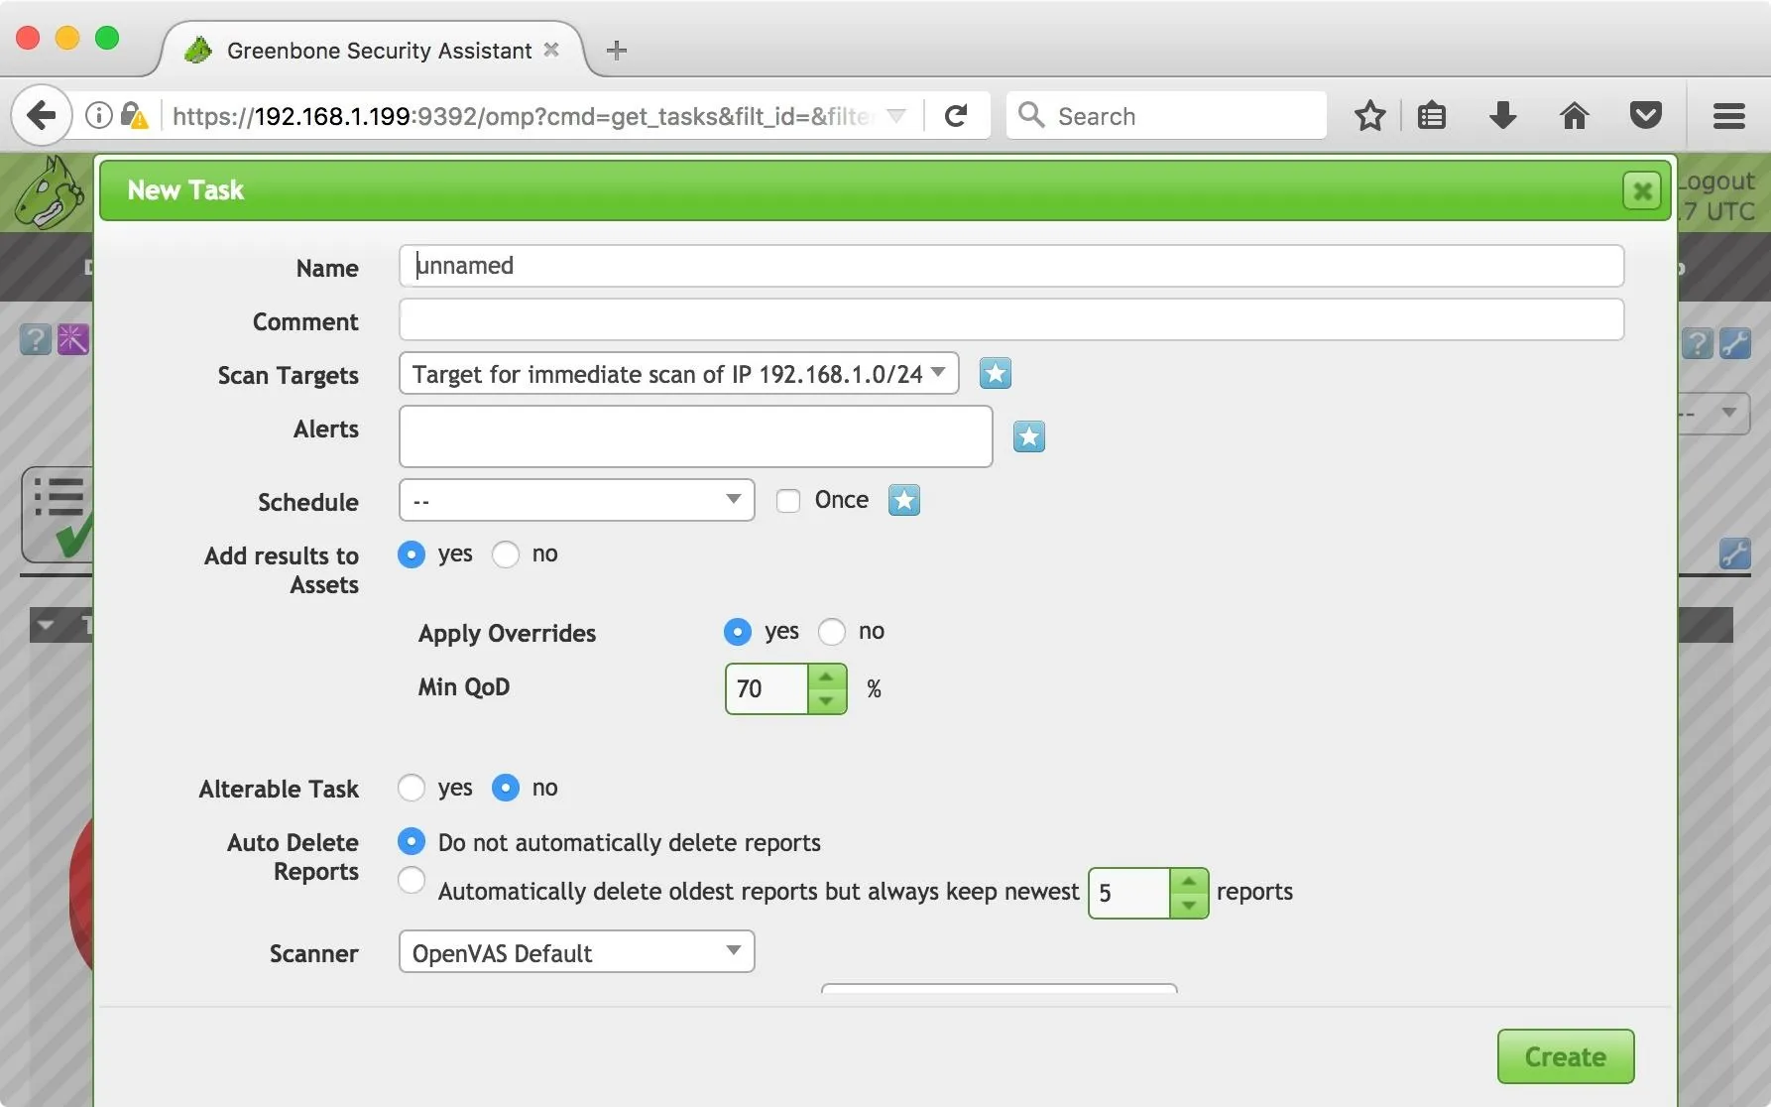Image resolution: width=1771 pixels, height=1107 pixels.
Task: Click the browser bookmark star icon
Action: point(1369,116)
